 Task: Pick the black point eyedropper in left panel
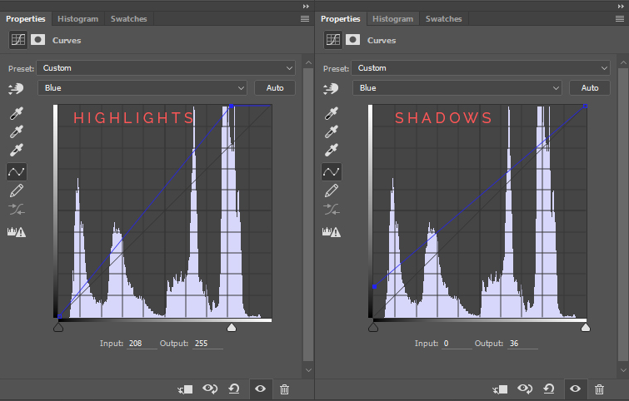(x=16, y=113)
